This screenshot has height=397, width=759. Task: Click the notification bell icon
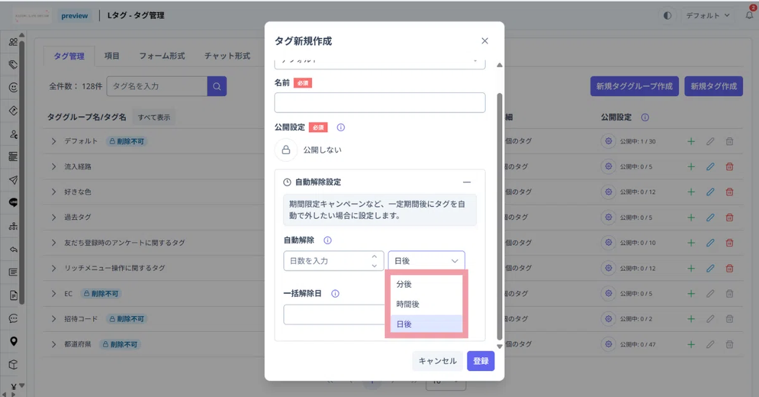click(750, 15)
